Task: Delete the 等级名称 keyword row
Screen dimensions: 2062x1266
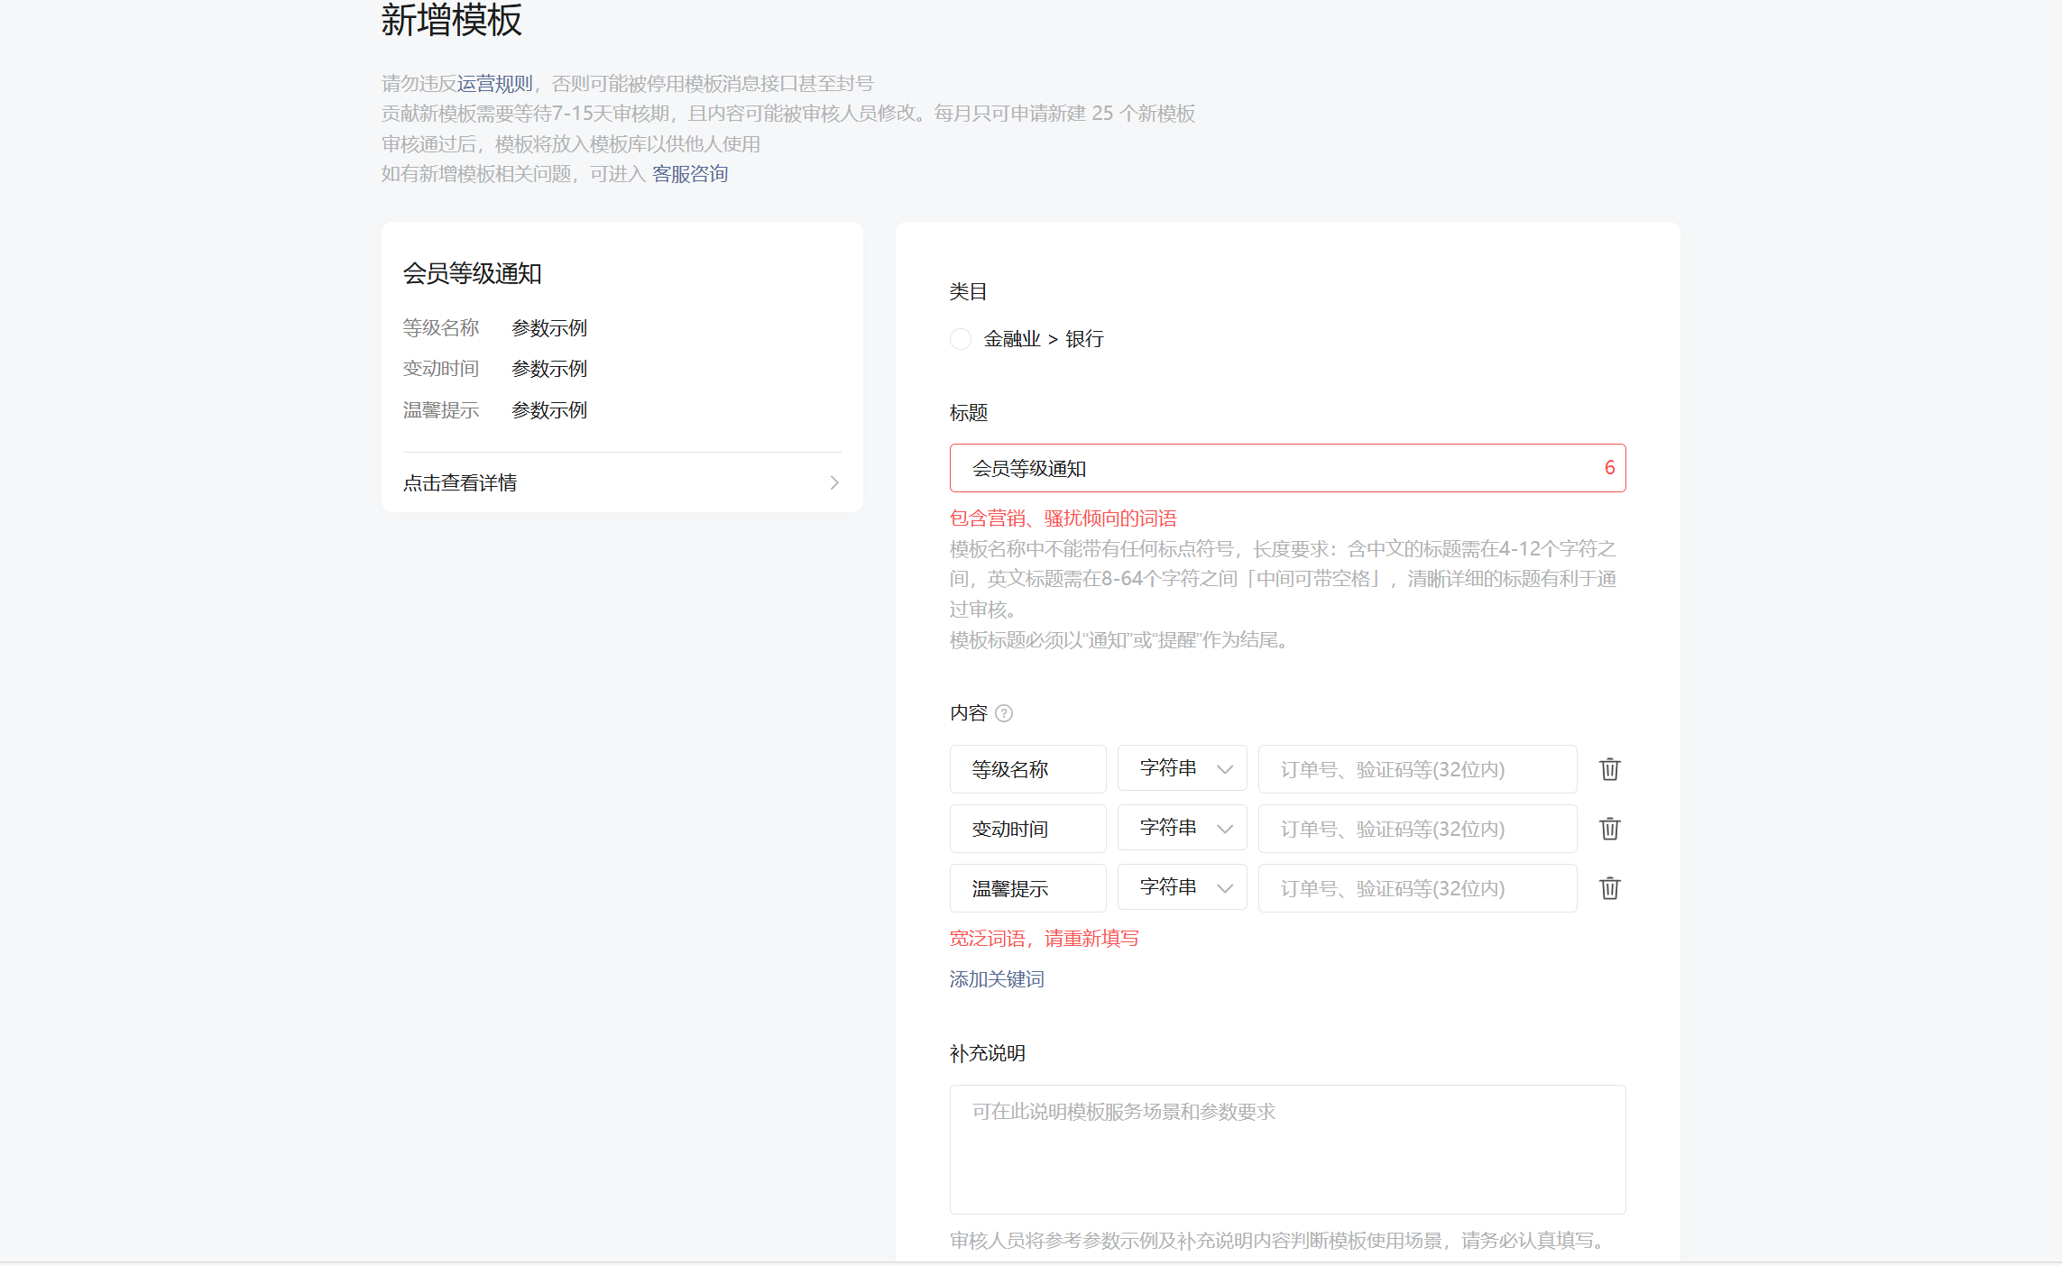Action: (1609, 769)
